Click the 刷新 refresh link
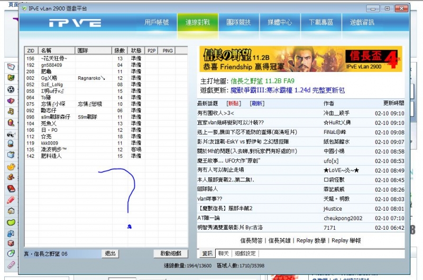This screenshot has width=423, height=280. pos(257,103)
